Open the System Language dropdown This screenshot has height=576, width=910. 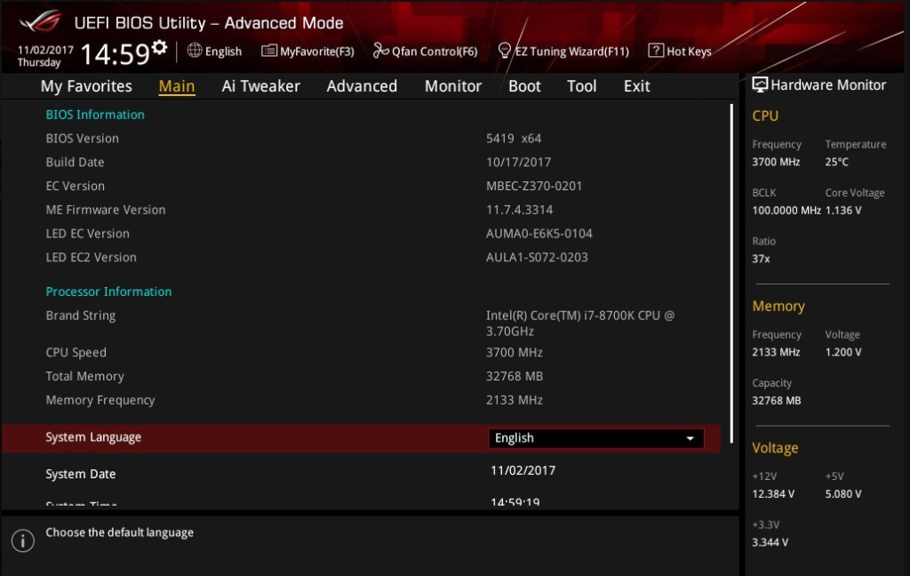tap(596, 438)
